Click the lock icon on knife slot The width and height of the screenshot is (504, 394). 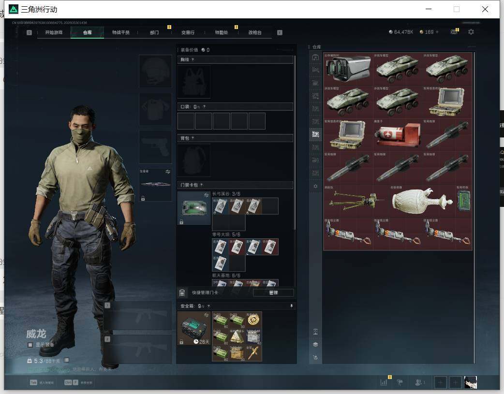pyautogui.click(x=143, y=198)
